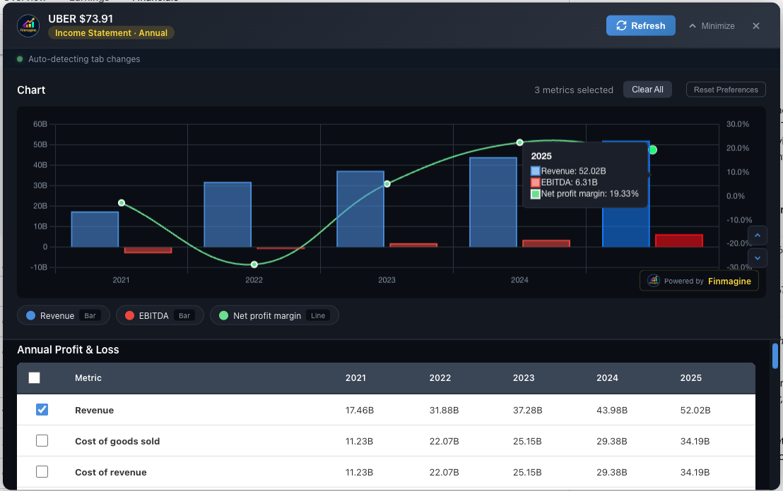The height and width of the screenshot is (491, 783).
Task: Close the Finmagine panel with X icon
Action: (755, 26)
